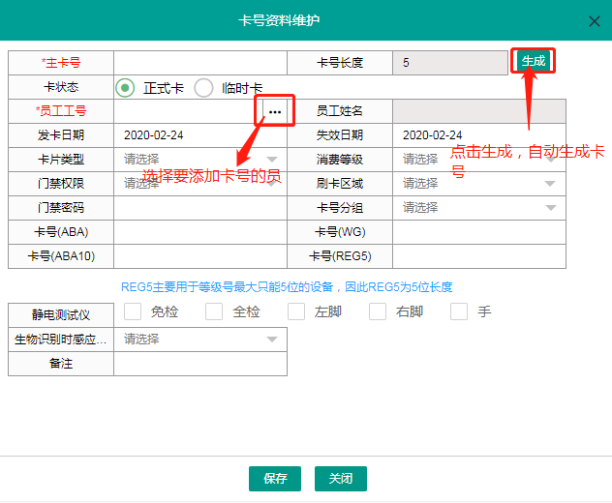Check the 左脚 checkbox
The image size is (612, 503).
[x=296, y=311]
